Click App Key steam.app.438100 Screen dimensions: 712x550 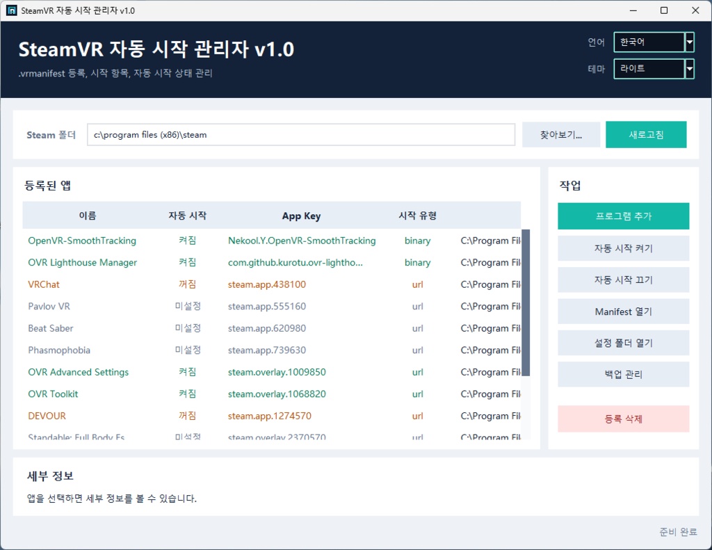coord(266,284)
